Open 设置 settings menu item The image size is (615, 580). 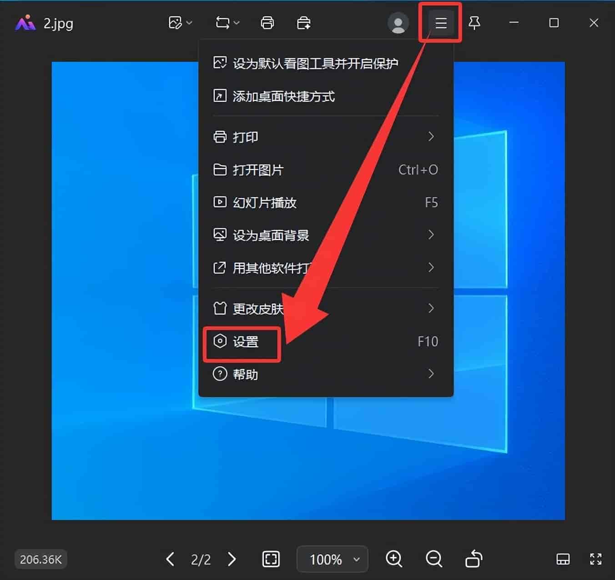coord(326,341)
